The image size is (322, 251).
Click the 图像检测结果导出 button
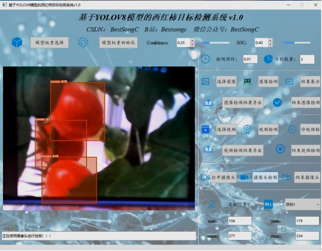[x=243, y=102]
